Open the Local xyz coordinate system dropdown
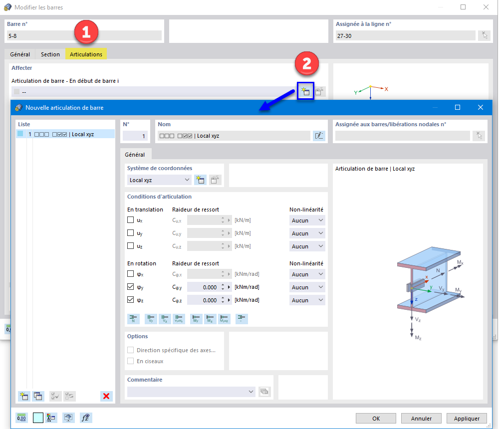Image resolution: width=499 pixels, height=429 pixels. coord(159,180)
